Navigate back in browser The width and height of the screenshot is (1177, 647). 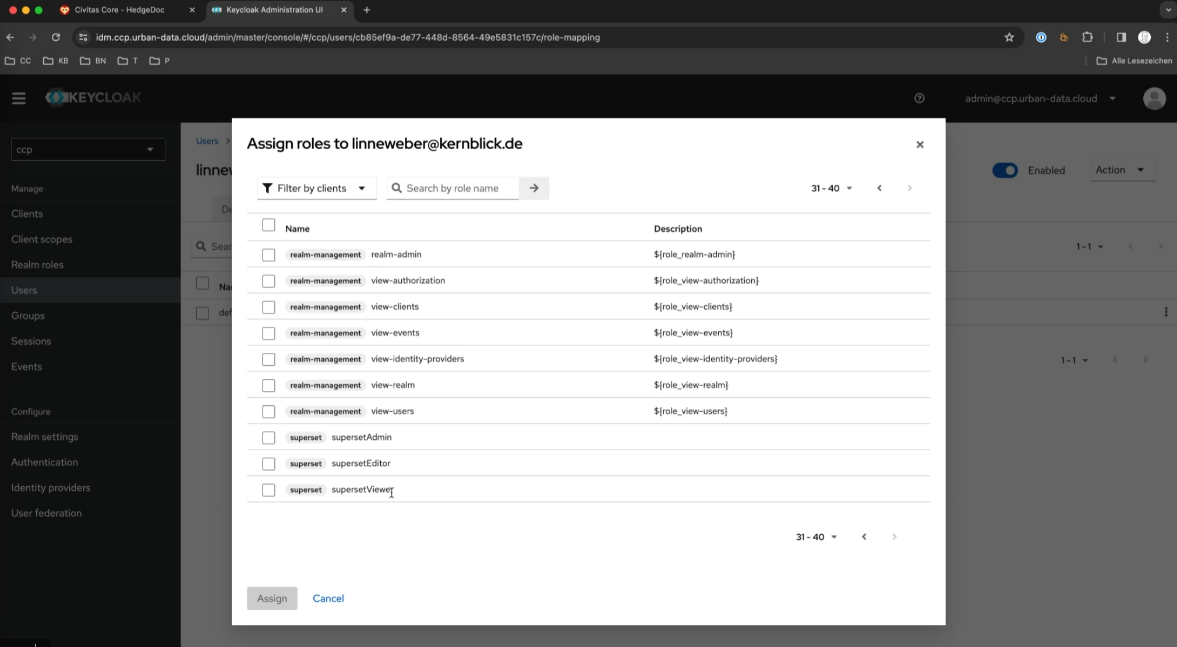pyautogui.click(x=10, y=37)
